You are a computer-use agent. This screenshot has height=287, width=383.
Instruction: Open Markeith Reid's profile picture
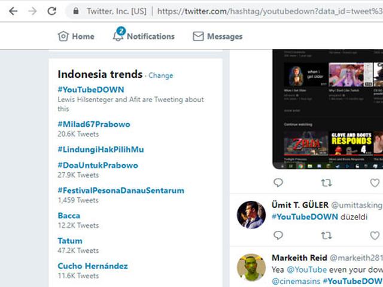(251, 268)
